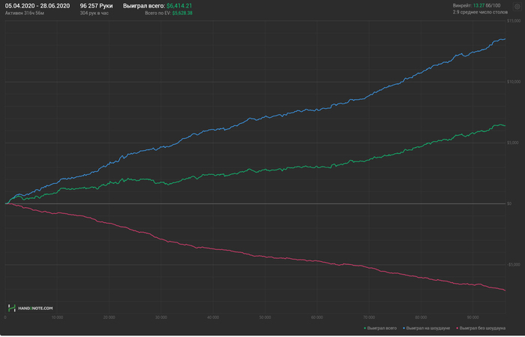Toggle the 'Выиграл всего' legend entry

pyautogui.click(x=380, y=328)
